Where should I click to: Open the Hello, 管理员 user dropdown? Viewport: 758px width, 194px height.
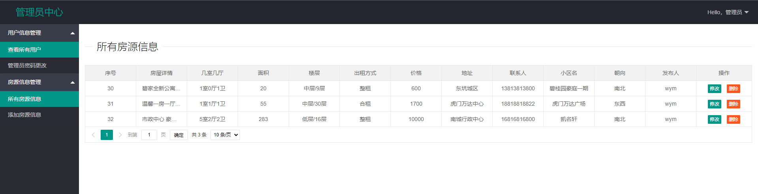coord(728,12)
